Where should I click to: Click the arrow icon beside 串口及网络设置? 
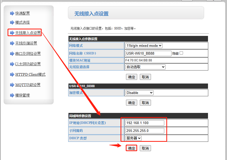coord(12,54)
